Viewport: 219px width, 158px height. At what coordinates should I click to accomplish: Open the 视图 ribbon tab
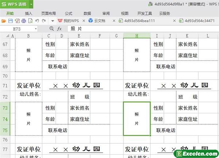(124, 14)
